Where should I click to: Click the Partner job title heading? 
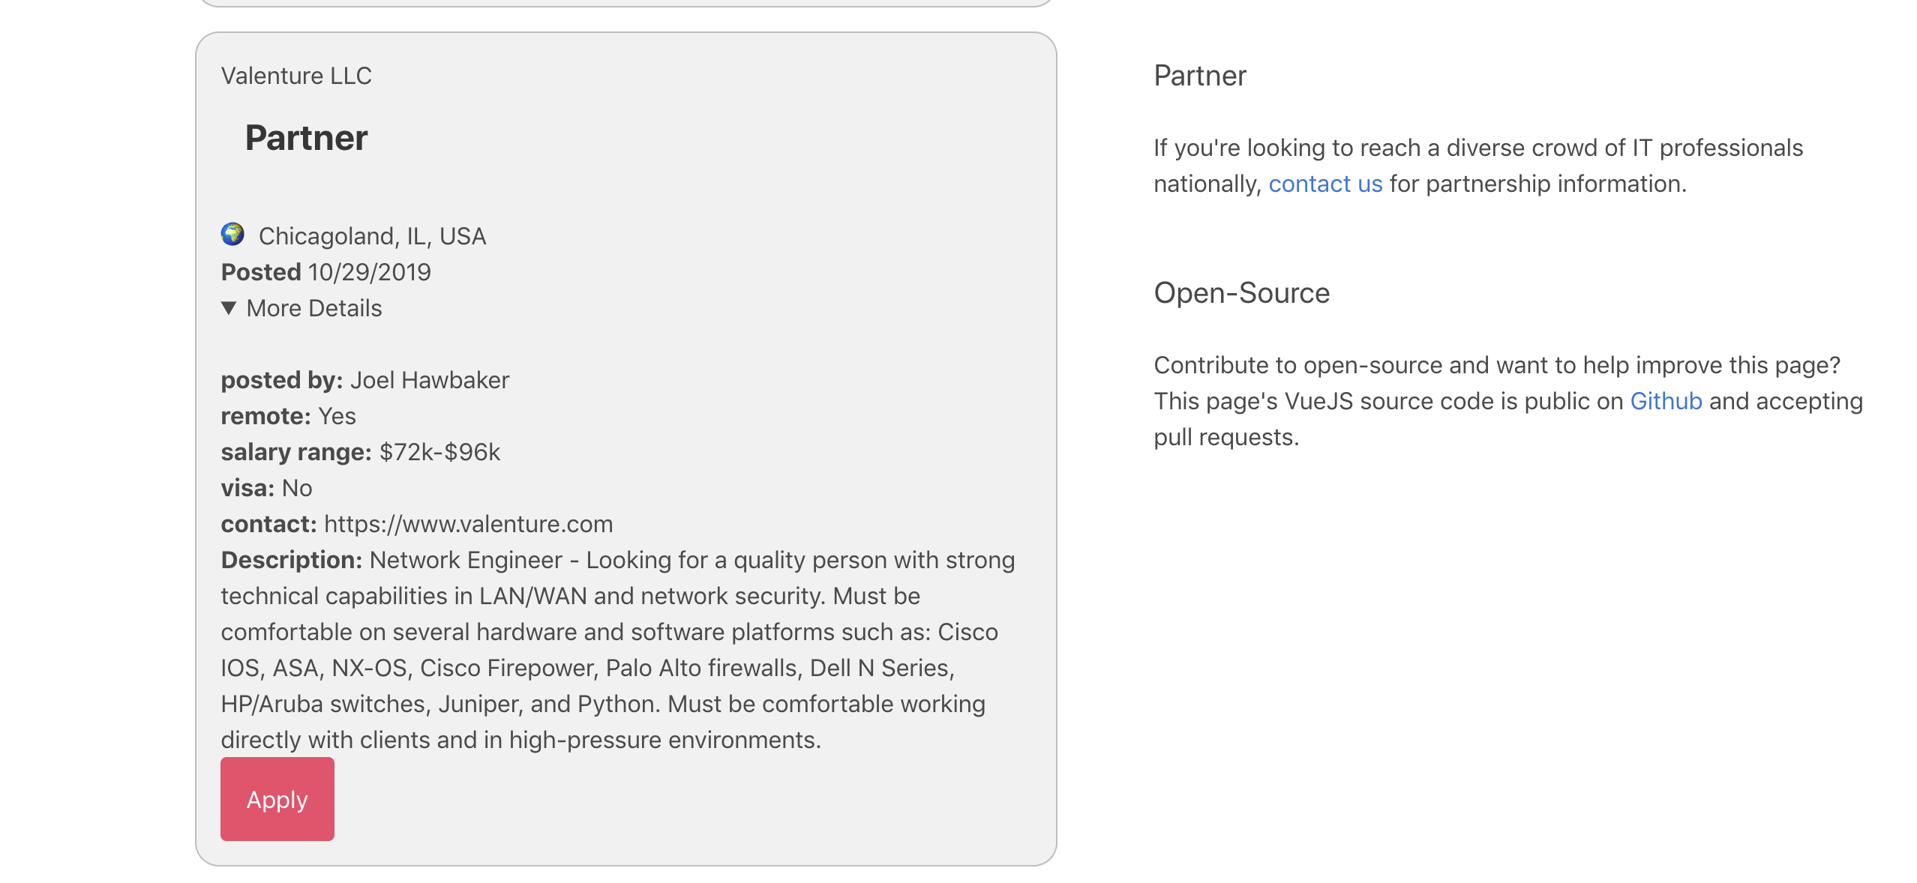click(305, 138)
